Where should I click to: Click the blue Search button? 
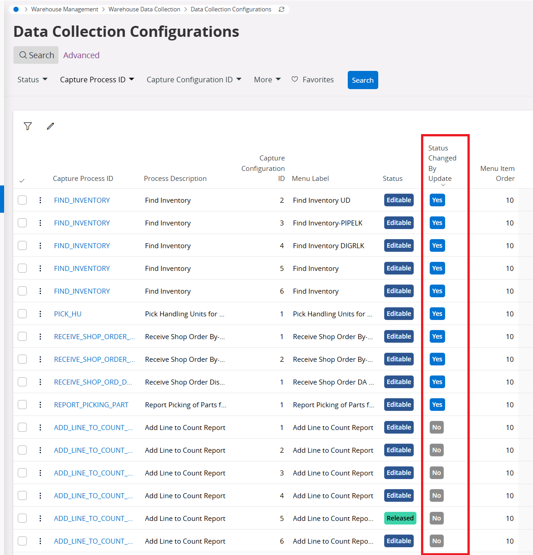[x=362, y=80]
